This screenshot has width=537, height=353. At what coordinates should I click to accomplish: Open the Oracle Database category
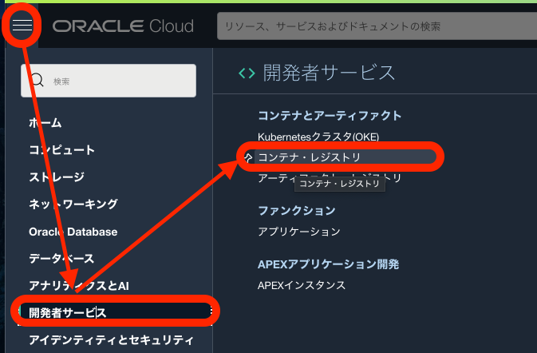73,232
